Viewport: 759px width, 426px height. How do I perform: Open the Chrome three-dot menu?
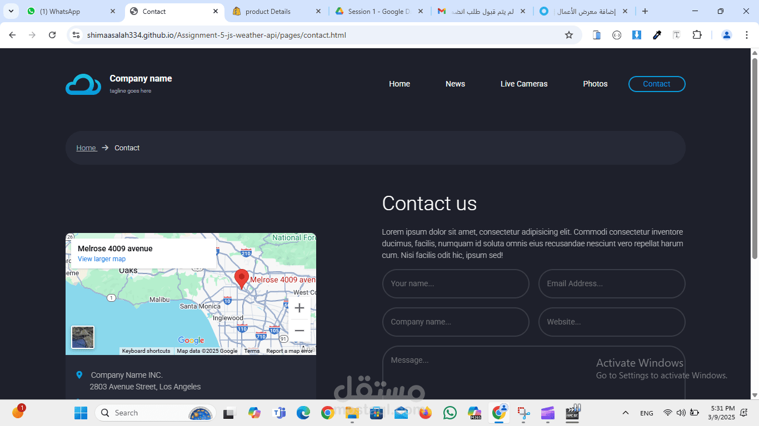coord(746,35)
